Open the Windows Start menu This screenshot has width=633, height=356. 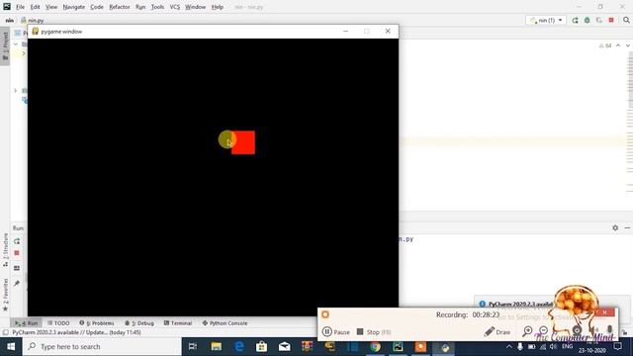pos(11,347)
